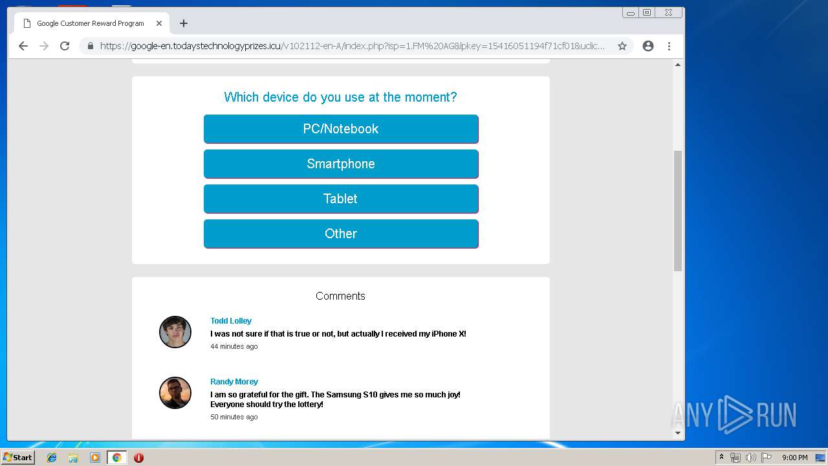Viewport: 828px width, 466px height.
Task: Click the browser forward arrow
Action: pyautogui.click(x=44, y=46)
